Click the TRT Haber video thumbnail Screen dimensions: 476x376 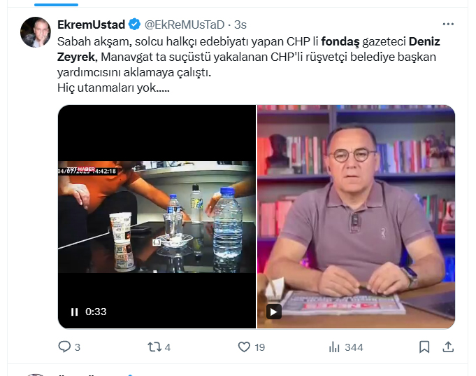[157, 216]
